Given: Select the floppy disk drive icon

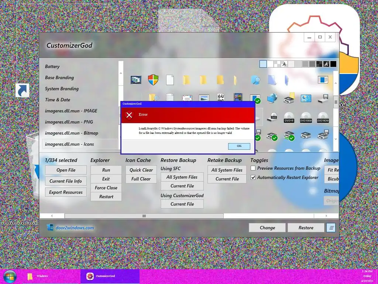Looking at the screenshot, I should pyautogui.click(x=323, y=99).
